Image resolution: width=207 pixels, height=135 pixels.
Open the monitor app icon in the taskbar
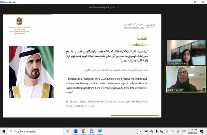coord(100,131)
